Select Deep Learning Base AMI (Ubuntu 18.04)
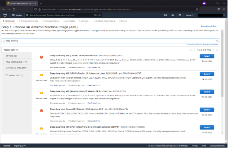228x148 pixels. pyautogui.click(x=207, y=109)
